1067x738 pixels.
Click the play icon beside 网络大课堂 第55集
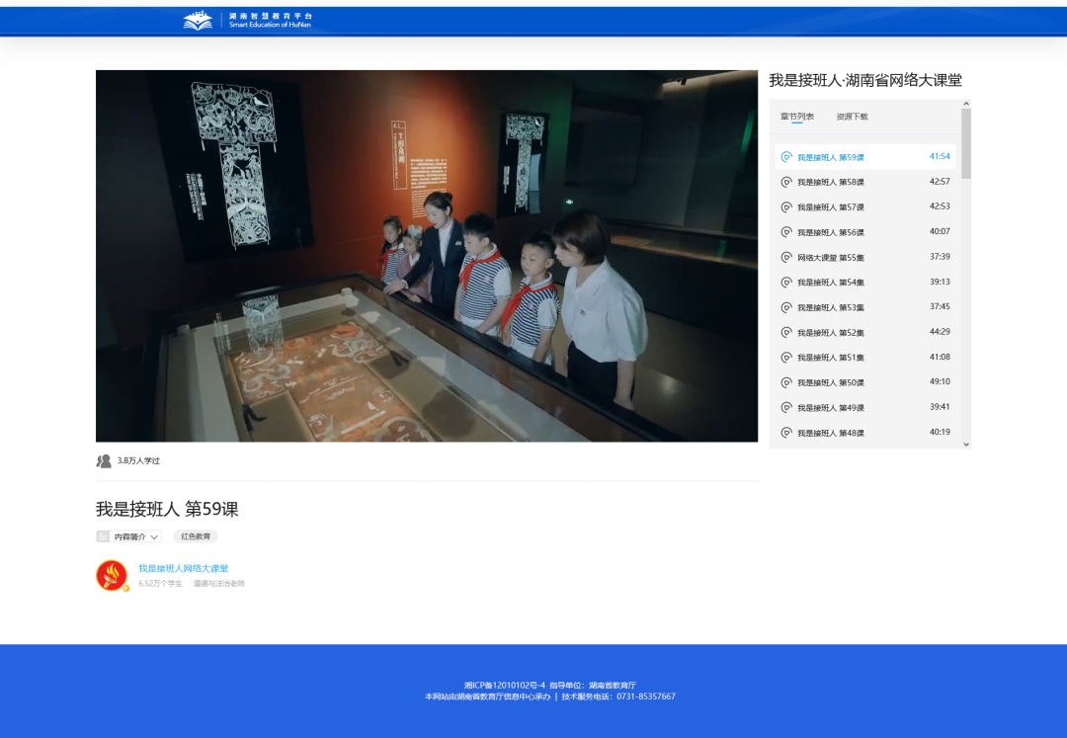(x=786, y=258)
